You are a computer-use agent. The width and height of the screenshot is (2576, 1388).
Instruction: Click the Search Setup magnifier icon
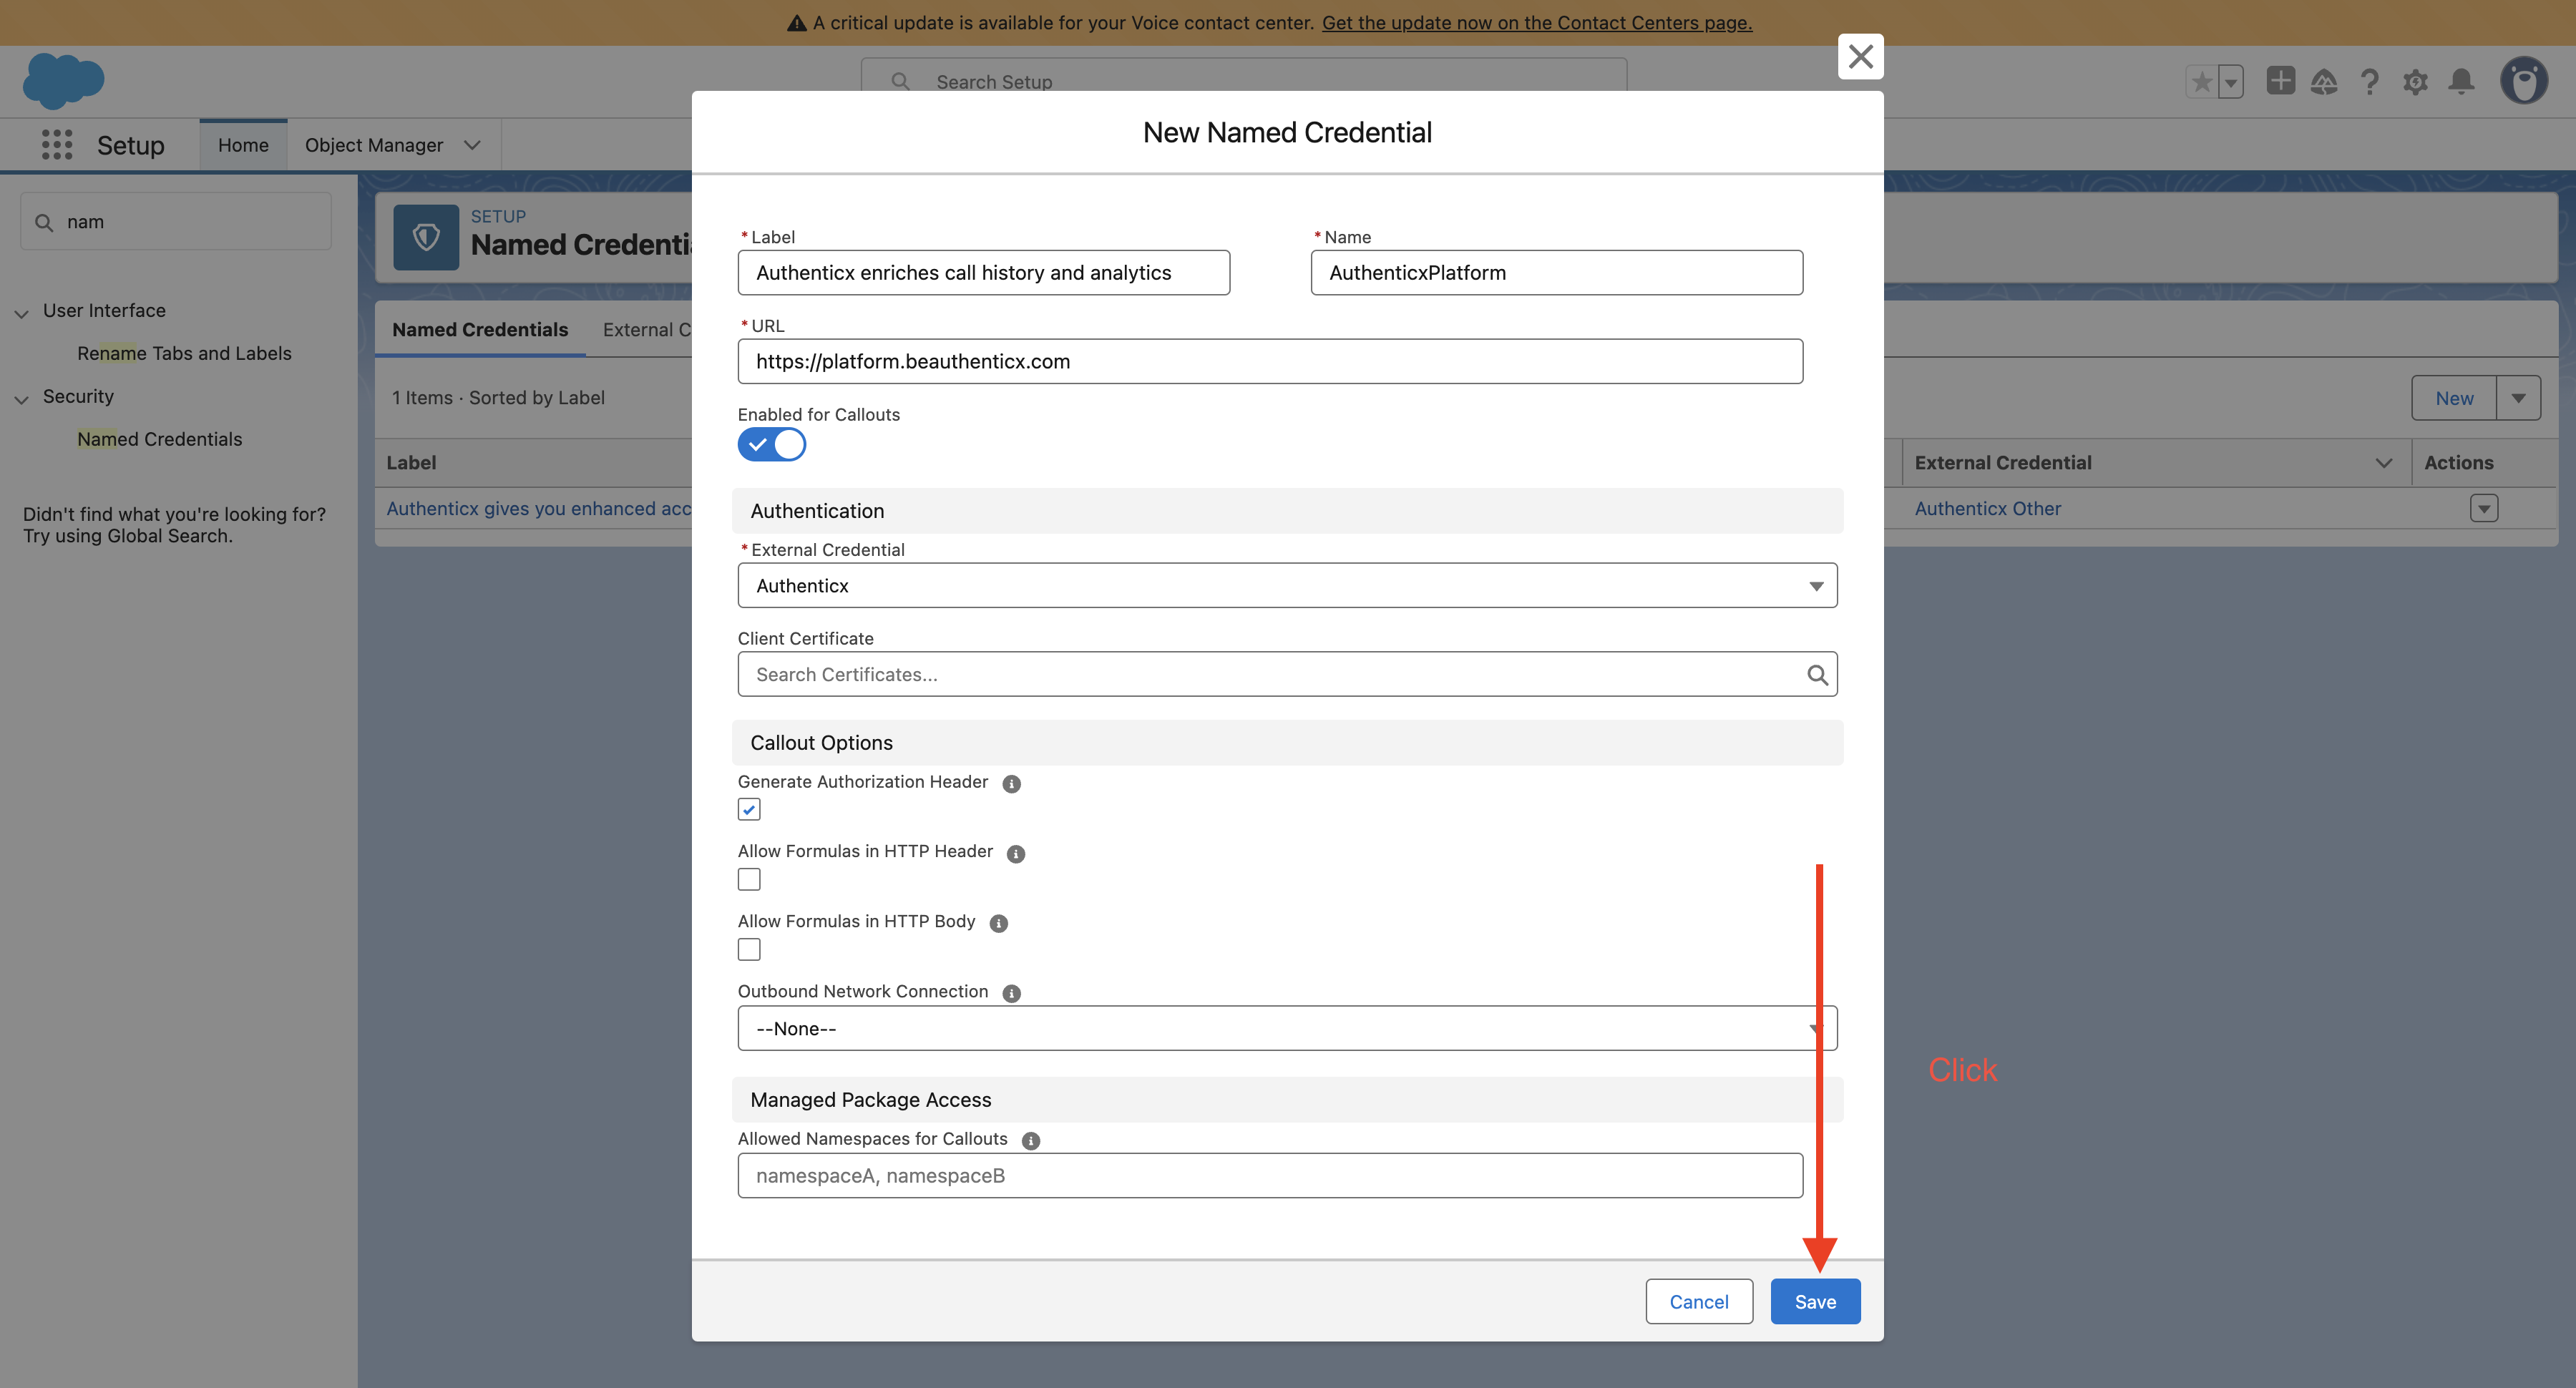(x=900, y=81)
